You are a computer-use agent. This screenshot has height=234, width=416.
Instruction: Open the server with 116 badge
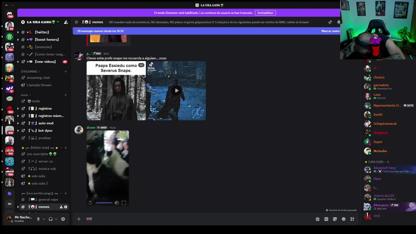(9, 47)
